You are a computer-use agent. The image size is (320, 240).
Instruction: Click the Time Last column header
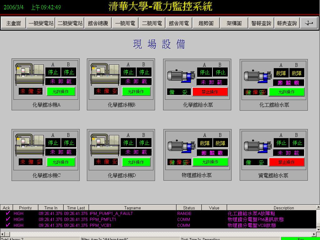pyautogui.click(x=76, y=208)
